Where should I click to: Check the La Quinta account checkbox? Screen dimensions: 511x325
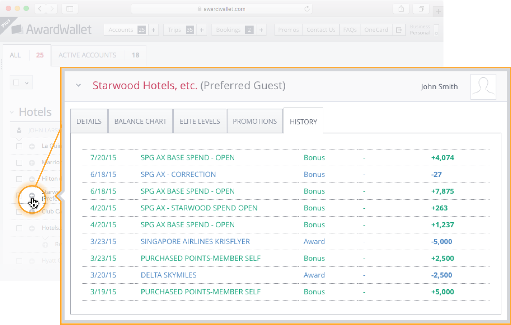pyautogui.click(x=19, y=146)
